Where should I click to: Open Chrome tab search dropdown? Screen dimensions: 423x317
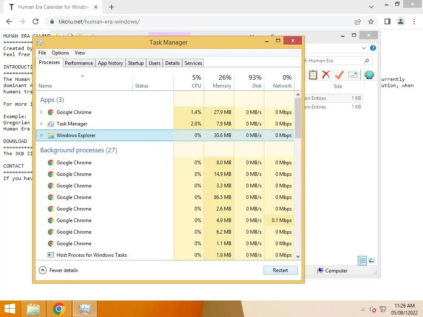tap(371, 7)
